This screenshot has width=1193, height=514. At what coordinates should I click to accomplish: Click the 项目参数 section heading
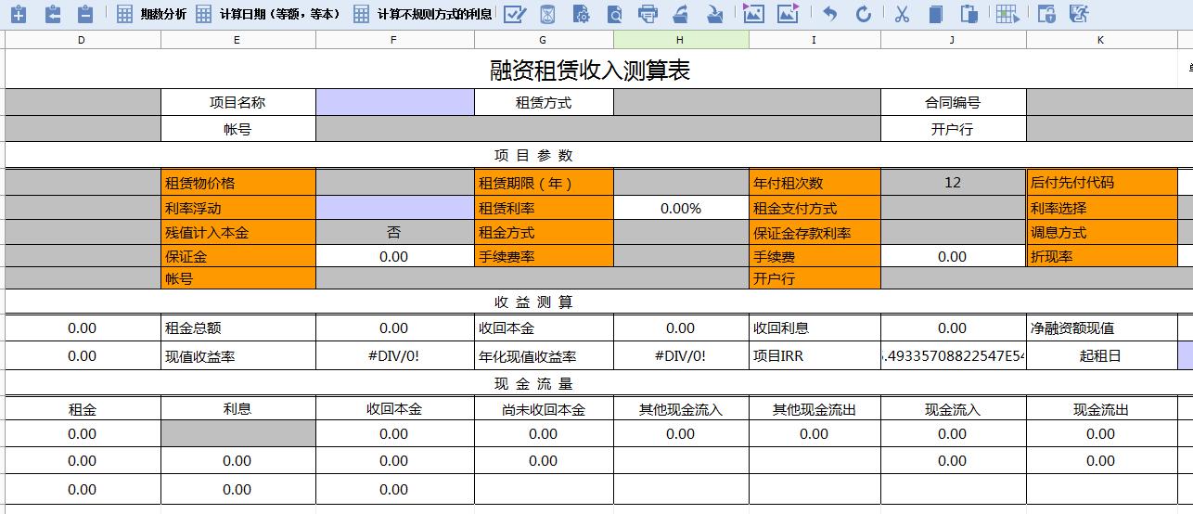tap(533, 155)
